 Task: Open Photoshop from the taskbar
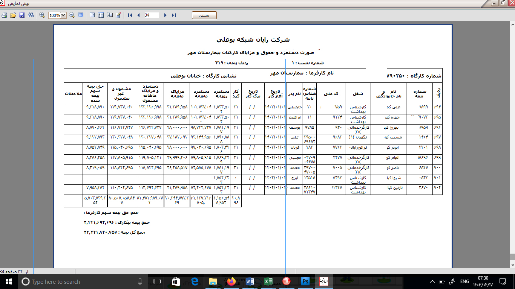click(305, 281)
